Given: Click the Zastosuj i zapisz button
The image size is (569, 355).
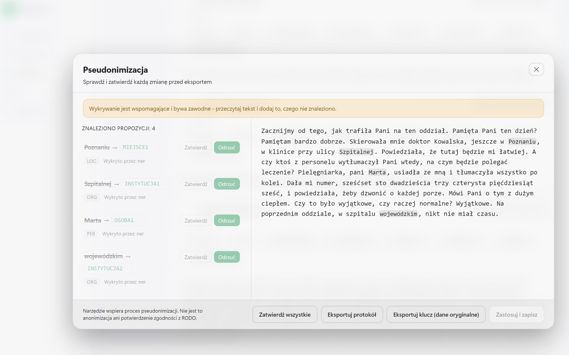Looking at the screenshot, I should click(x=516, y=315).
